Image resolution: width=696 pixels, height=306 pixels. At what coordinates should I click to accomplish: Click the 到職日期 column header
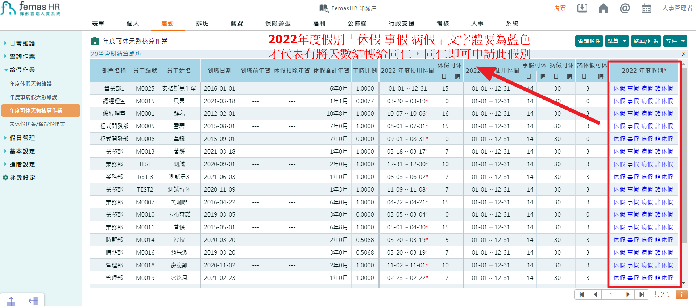click(x=219, y=71)
